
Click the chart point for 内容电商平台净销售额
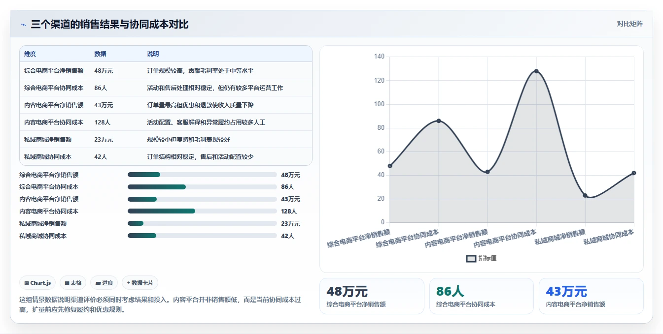pos(488,172)
